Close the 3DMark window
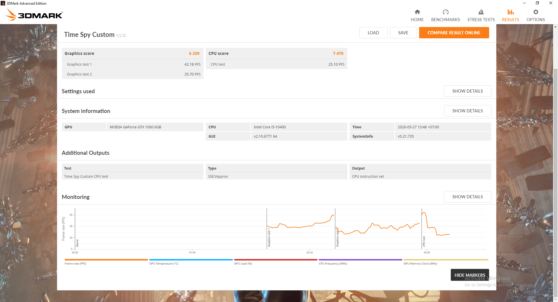This screenshot has width=558, height=302. [551, 3]
